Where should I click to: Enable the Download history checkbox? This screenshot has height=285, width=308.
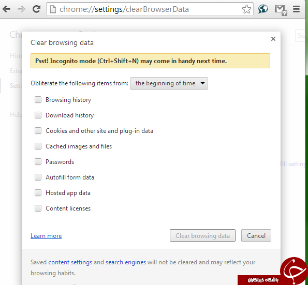pyautogui.click(x=38, y=115)
